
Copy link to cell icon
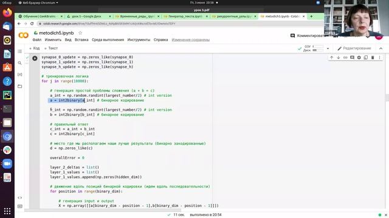pyautogui.click(x=345, y=58)
